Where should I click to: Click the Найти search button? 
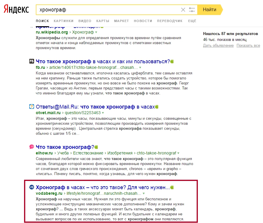(210, 10)
